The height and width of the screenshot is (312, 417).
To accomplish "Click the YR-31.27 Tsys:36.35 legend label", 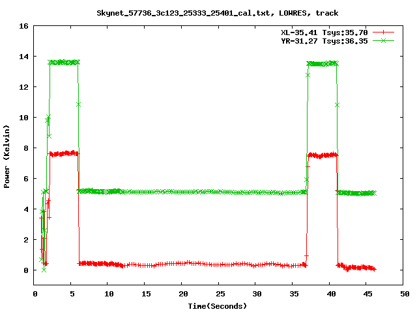I will pyautogui.click(x=324, y=41).
